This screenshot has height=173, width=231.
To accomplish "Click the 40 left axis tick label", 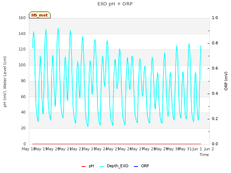I will pyautogui.click(x=23, y=112).
